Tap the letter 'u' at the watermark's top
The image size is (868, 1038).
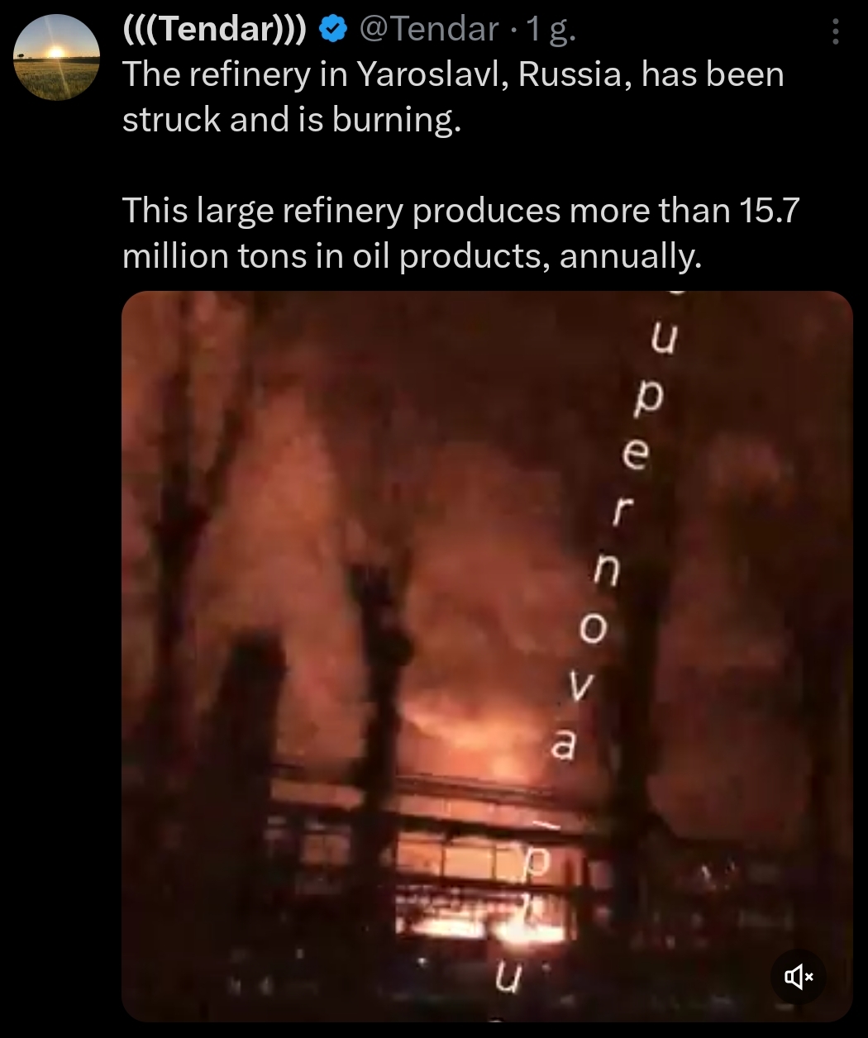[664, 340]
